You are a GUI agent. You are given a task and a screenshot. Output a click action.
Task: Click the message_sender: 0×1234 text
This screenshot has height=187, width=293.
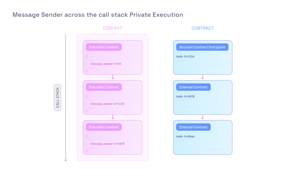[107, 104]
